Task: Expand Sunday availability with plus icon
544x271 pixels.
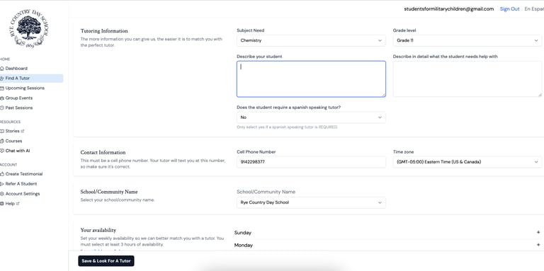Action: 538,233
